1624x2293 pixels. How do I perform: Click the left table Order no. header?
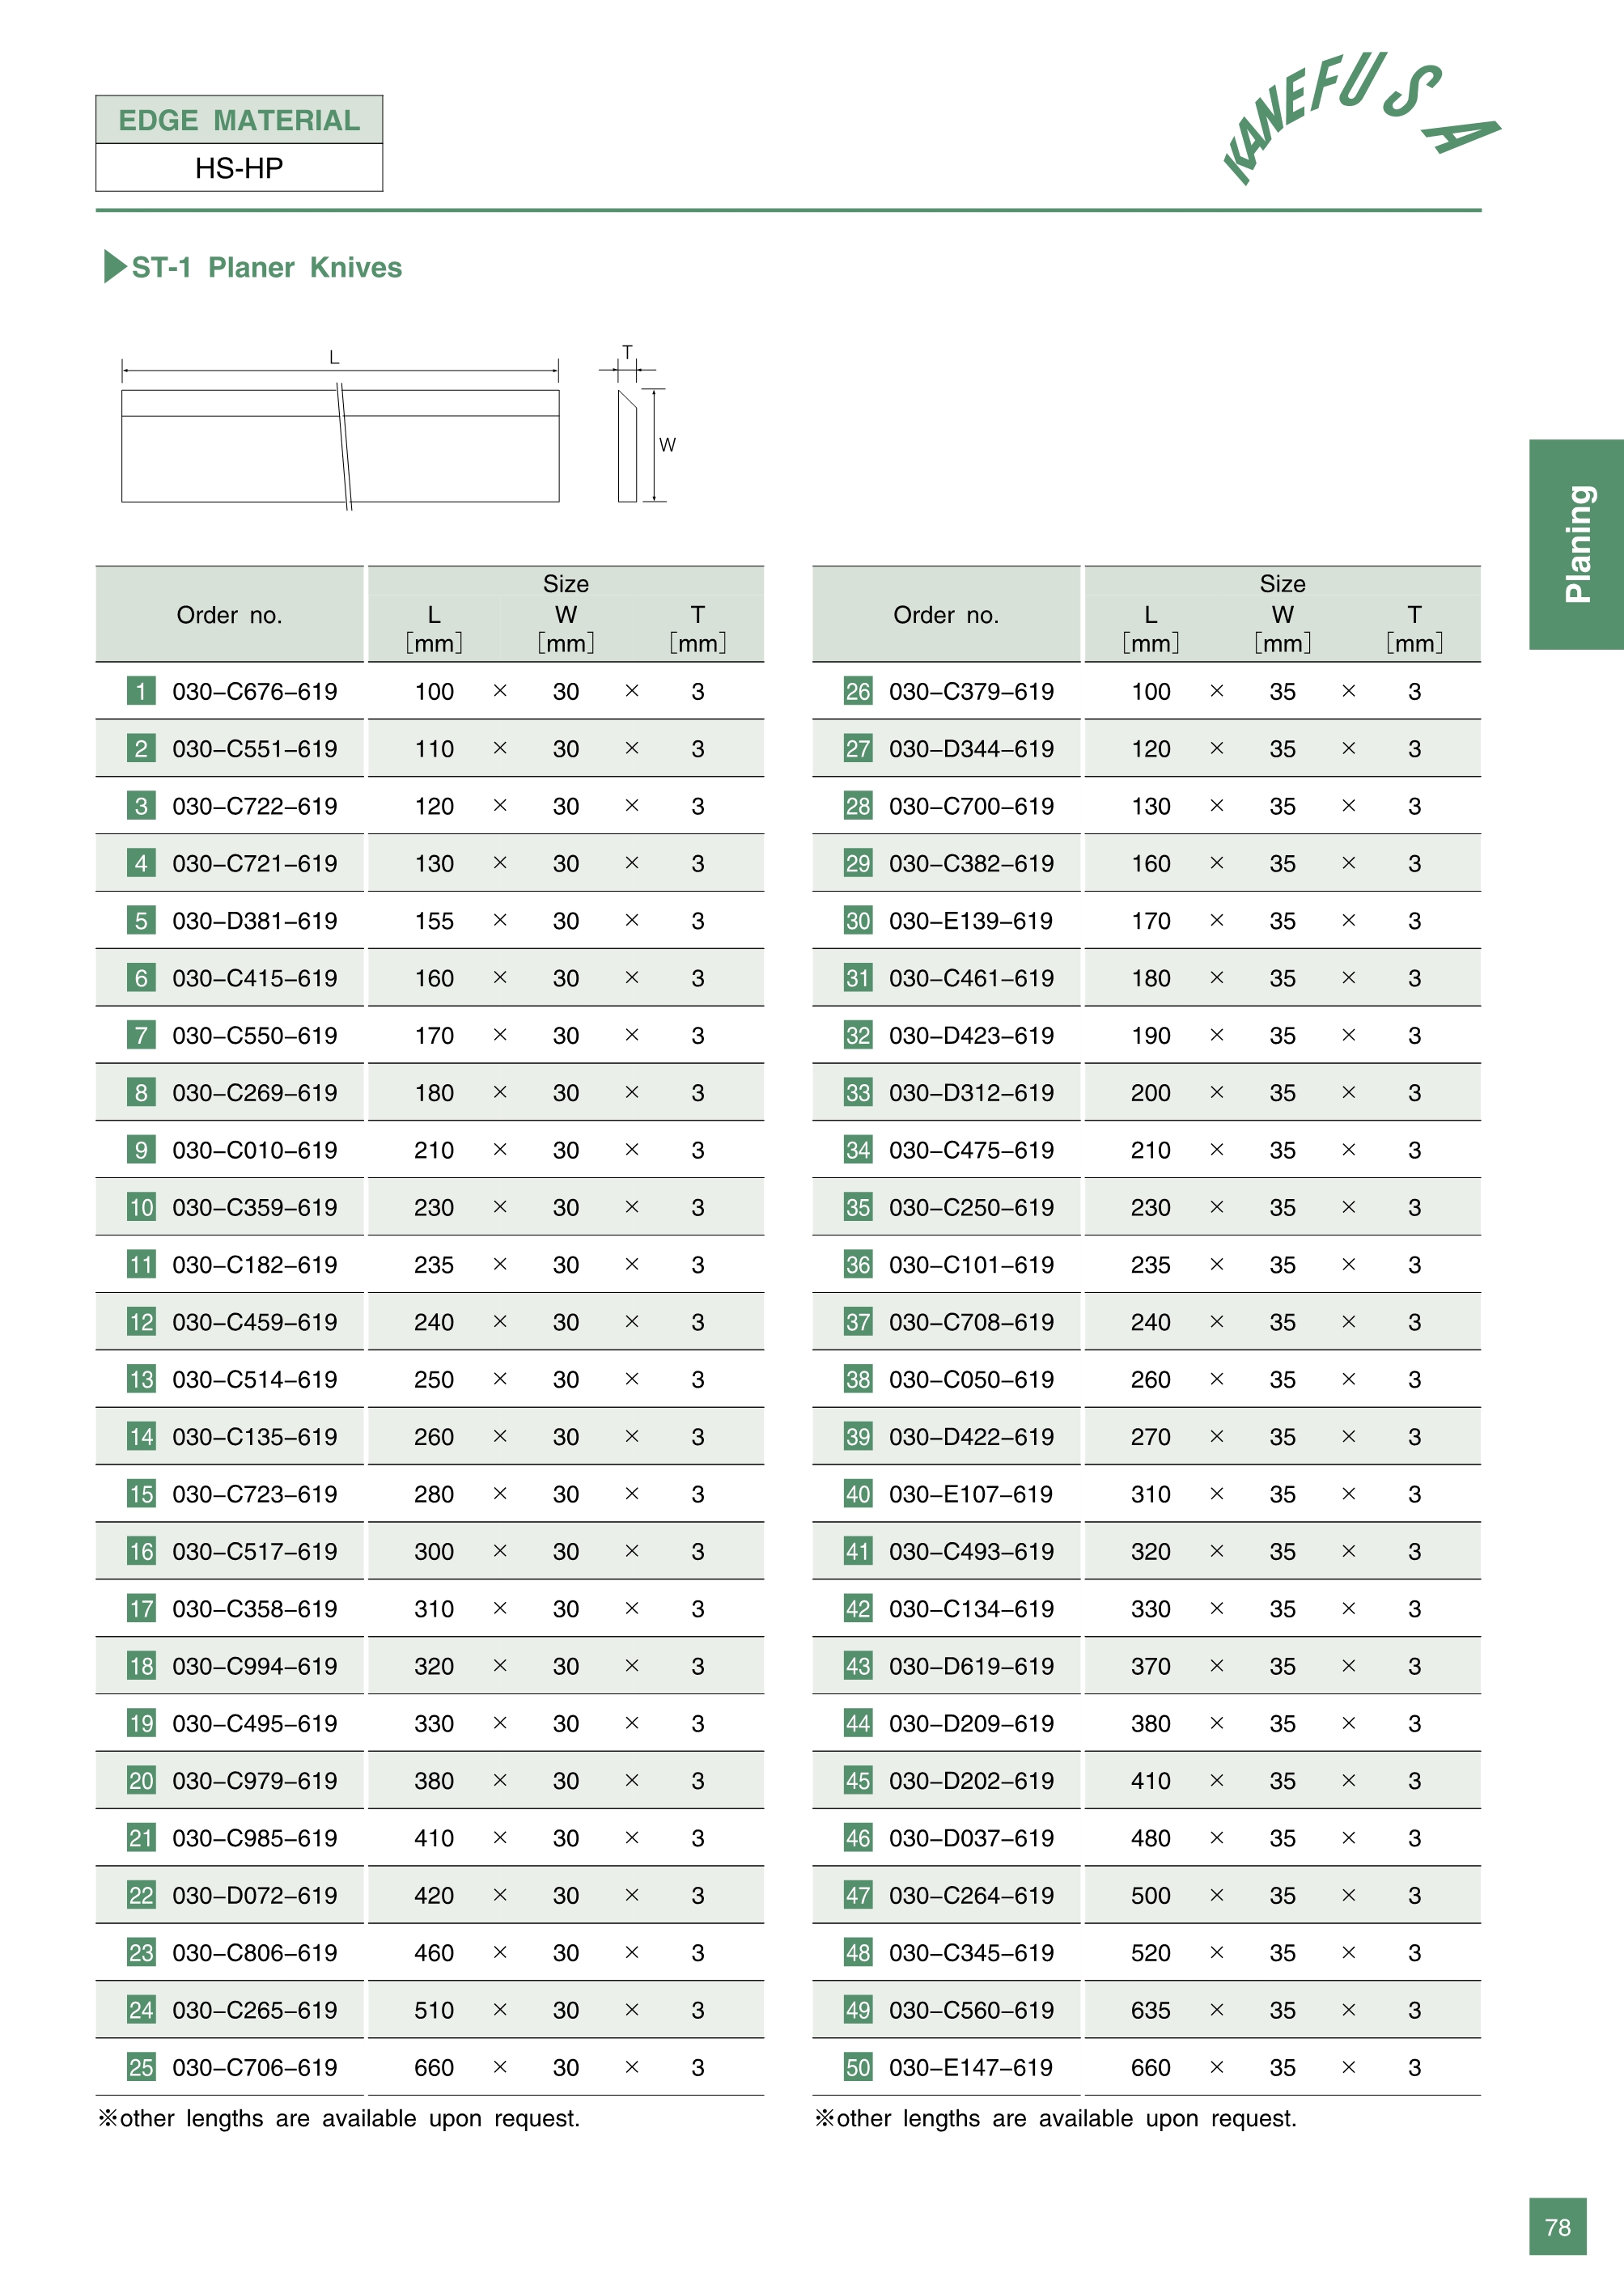(229, 615)
